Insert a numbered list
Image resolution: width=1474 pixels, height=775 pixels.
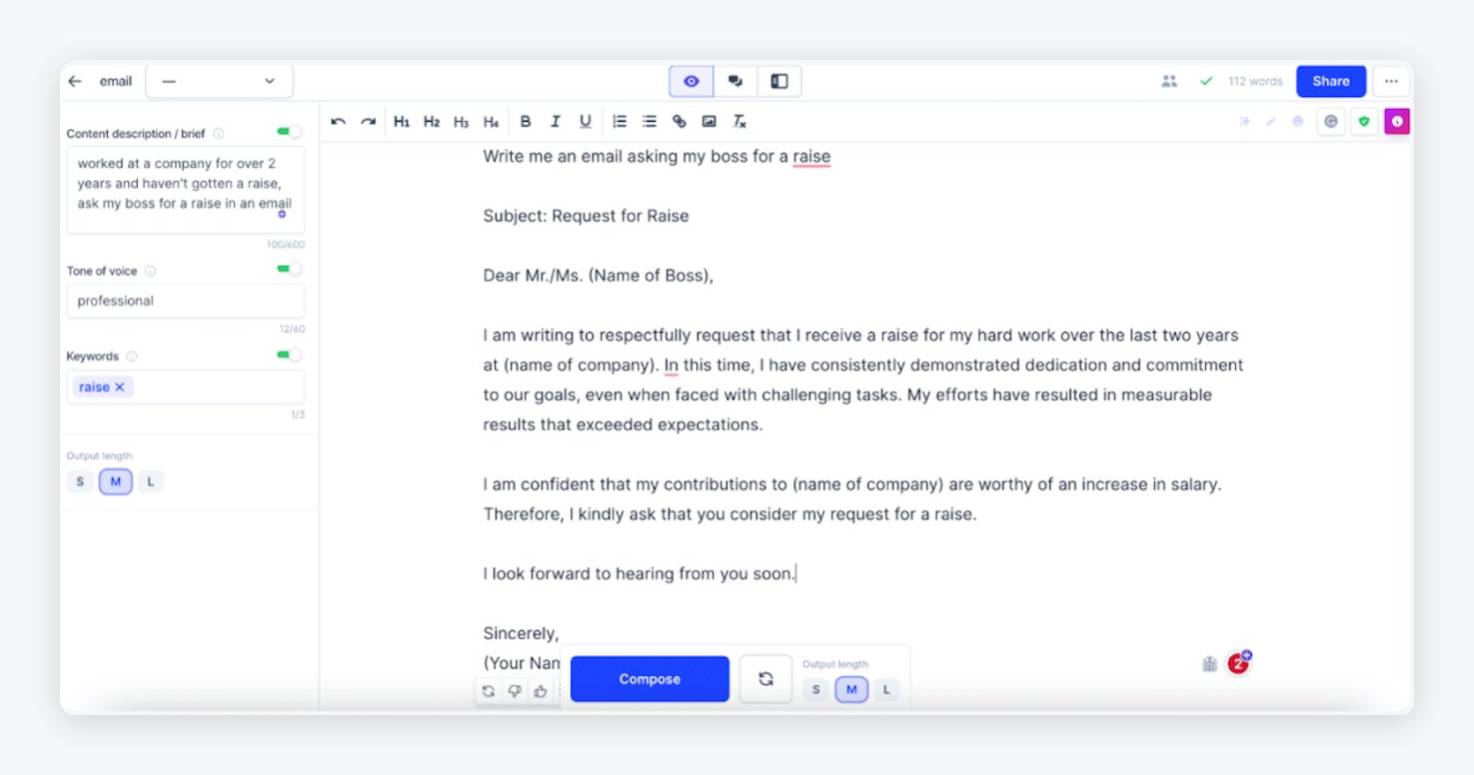coord(620,122)
